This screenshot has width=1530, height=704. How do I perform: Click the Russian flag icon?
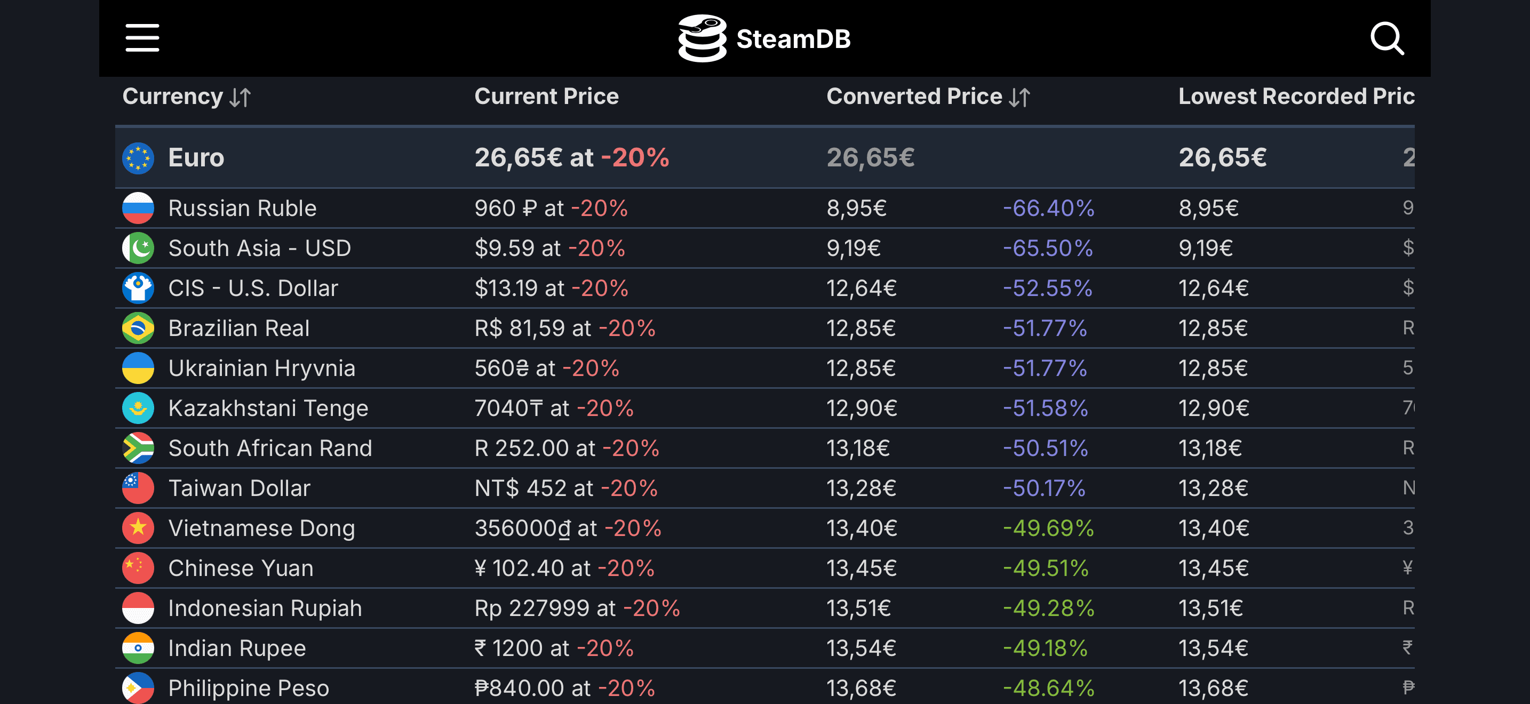(138, 209)
